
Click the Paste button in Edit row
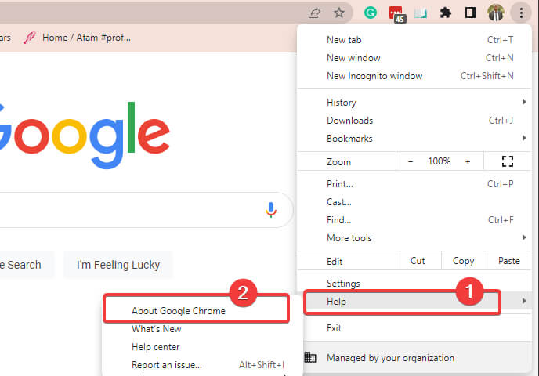[509, 261]
